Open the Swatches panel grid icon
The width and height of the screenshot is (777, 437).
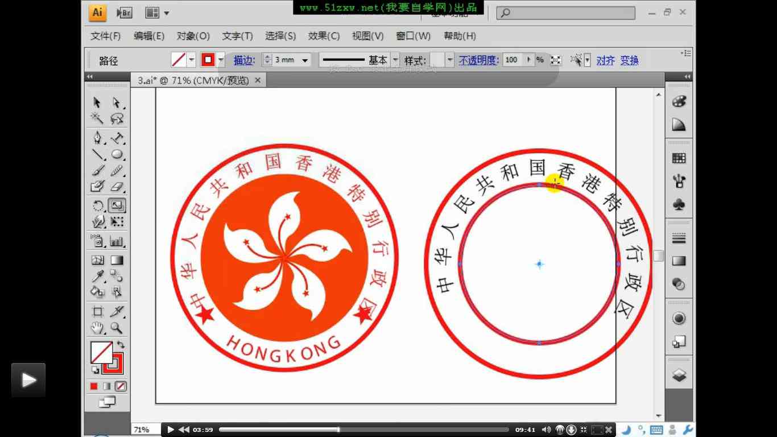(679, 158)
